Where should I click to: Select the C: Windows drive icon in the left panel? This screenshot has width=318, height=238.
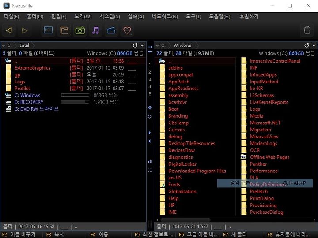tap(8, 95)
